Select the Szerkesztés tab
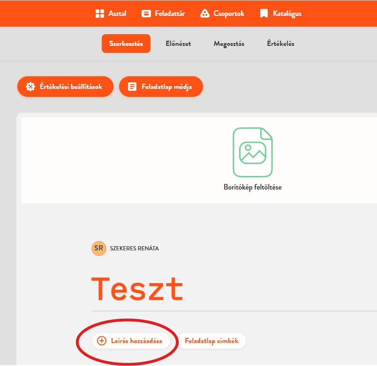Viewport: 377px width, 366px height. point(126,44)
